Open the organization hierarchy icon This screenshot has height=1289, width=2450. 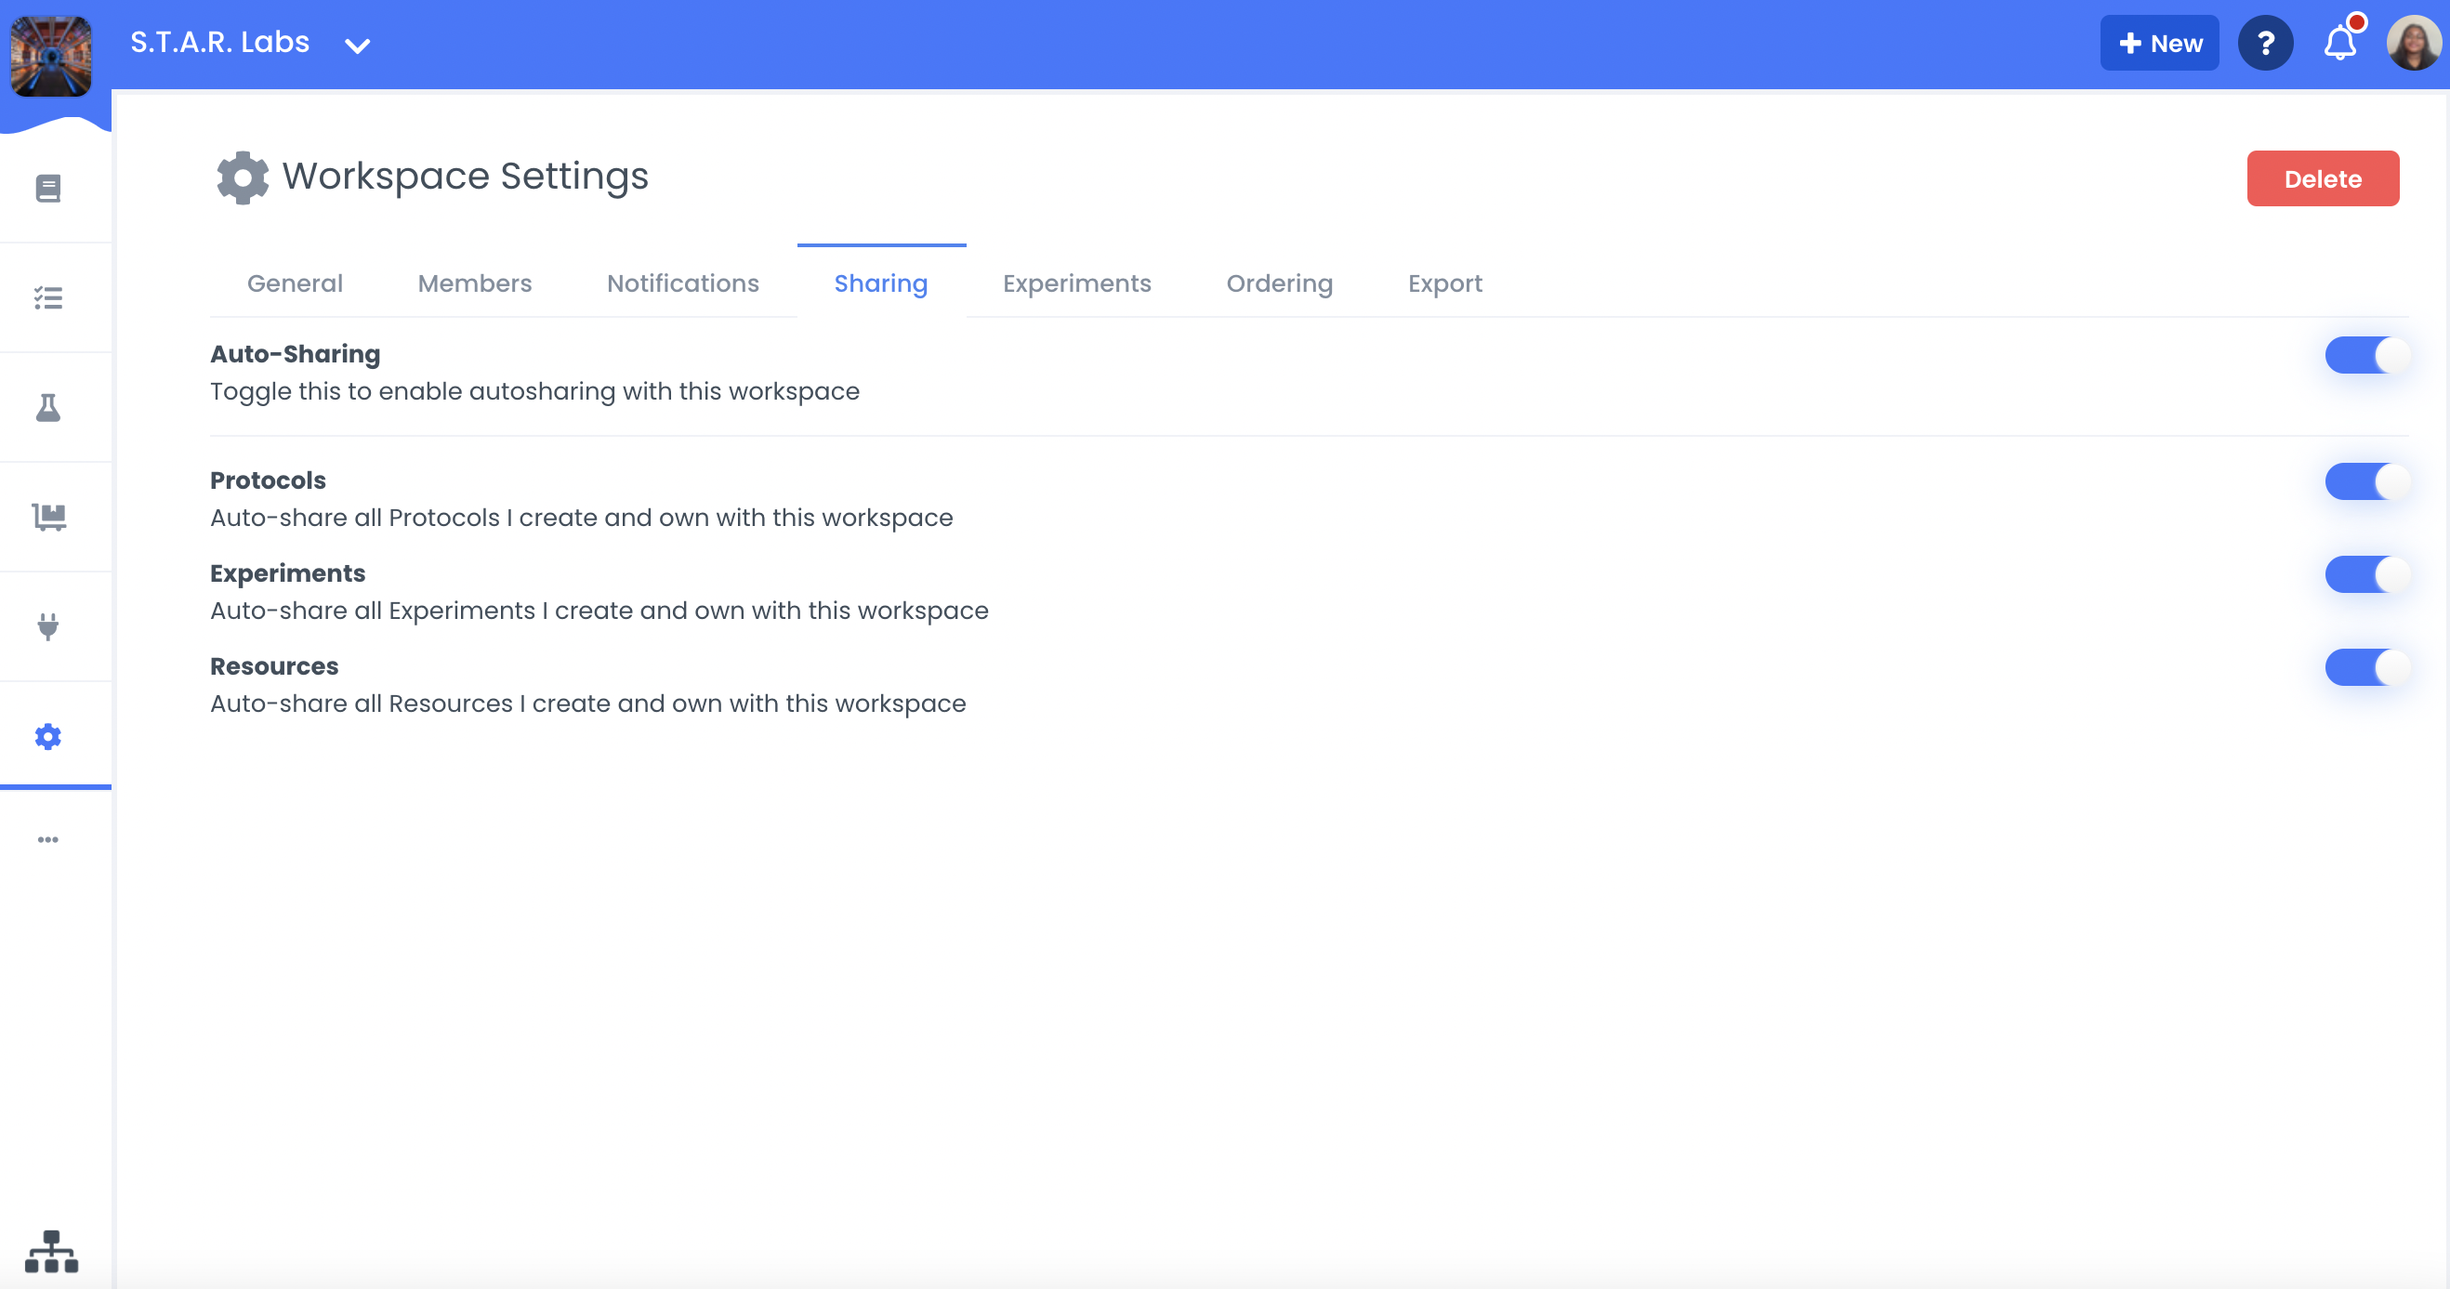(51, 1251)
